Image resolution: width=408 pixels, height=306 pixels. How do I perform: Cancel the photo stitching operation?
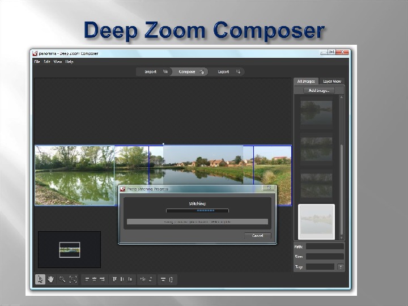[x=258, y=236]
